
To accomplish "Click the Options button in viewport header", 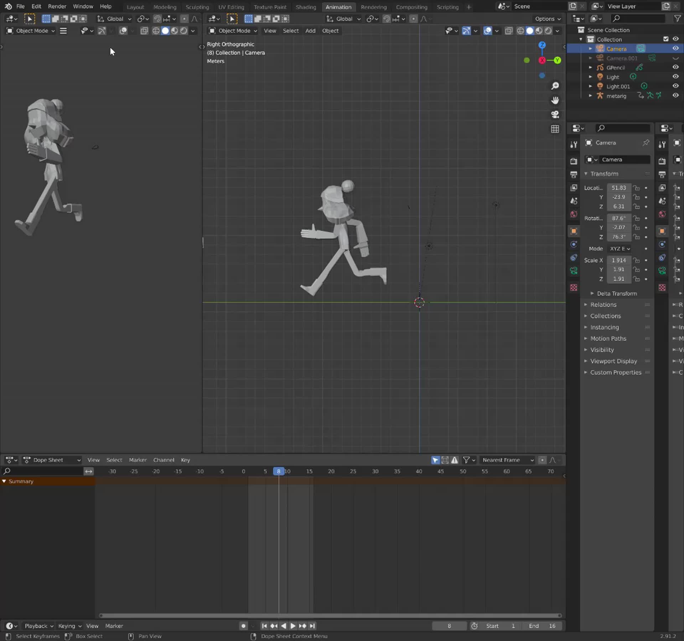I will click(x=547, y=19).
